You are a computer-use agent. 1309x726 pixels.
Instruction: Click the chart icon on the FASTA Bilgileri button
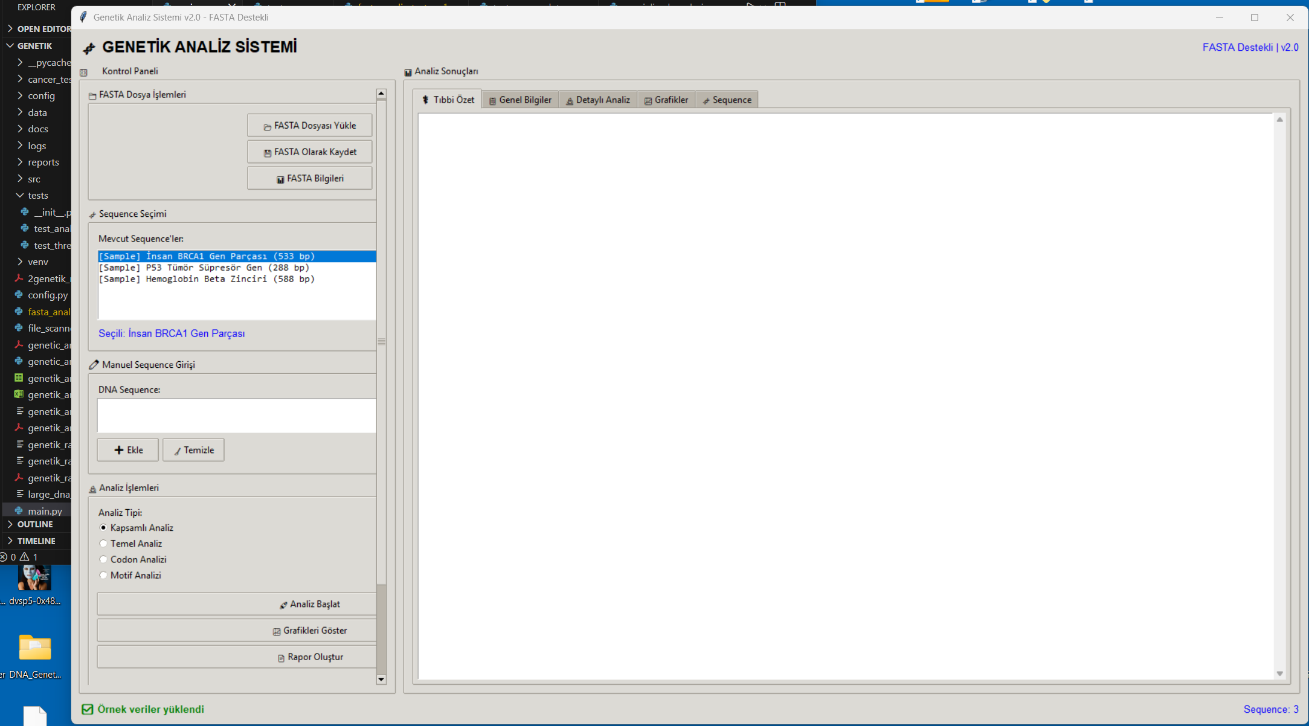tap(280, 179)
